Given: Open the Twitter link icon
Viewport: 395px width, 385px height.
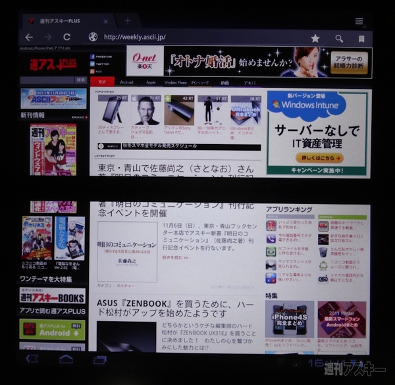Looking at the screenshot, I should click(x=92, y=64).
